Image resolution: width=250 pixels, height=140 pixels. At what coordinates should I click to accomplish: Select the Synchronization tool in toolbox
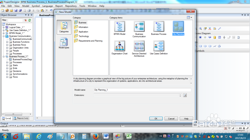(x=210, y=37)
